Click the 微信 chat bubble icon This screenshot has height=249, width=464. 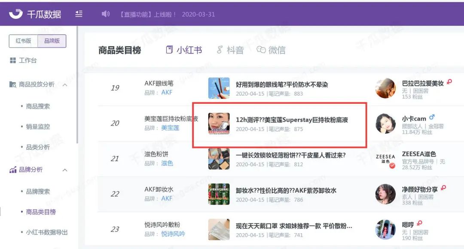(x=261, y=50)
